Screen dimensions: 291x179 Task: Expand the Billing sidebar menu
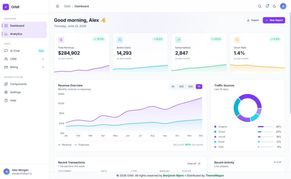[x=24, y=67]
